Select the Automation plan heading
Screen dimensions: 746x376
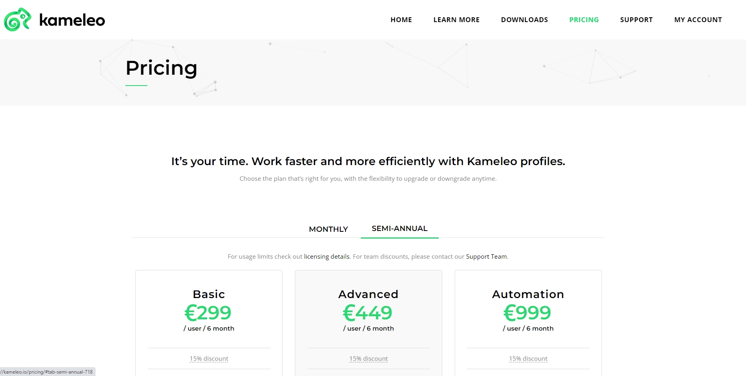(528, 294)
